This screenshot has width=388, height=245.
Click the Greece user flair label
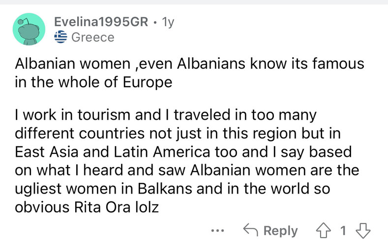93,37
